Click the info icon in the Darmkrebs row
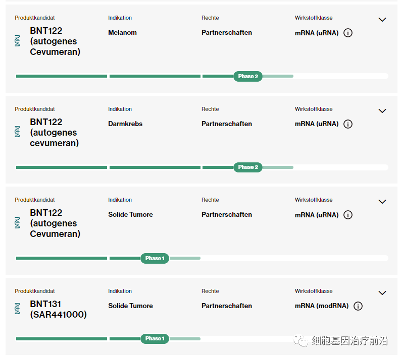Viewport: 401px width, 358px height. 348,124
